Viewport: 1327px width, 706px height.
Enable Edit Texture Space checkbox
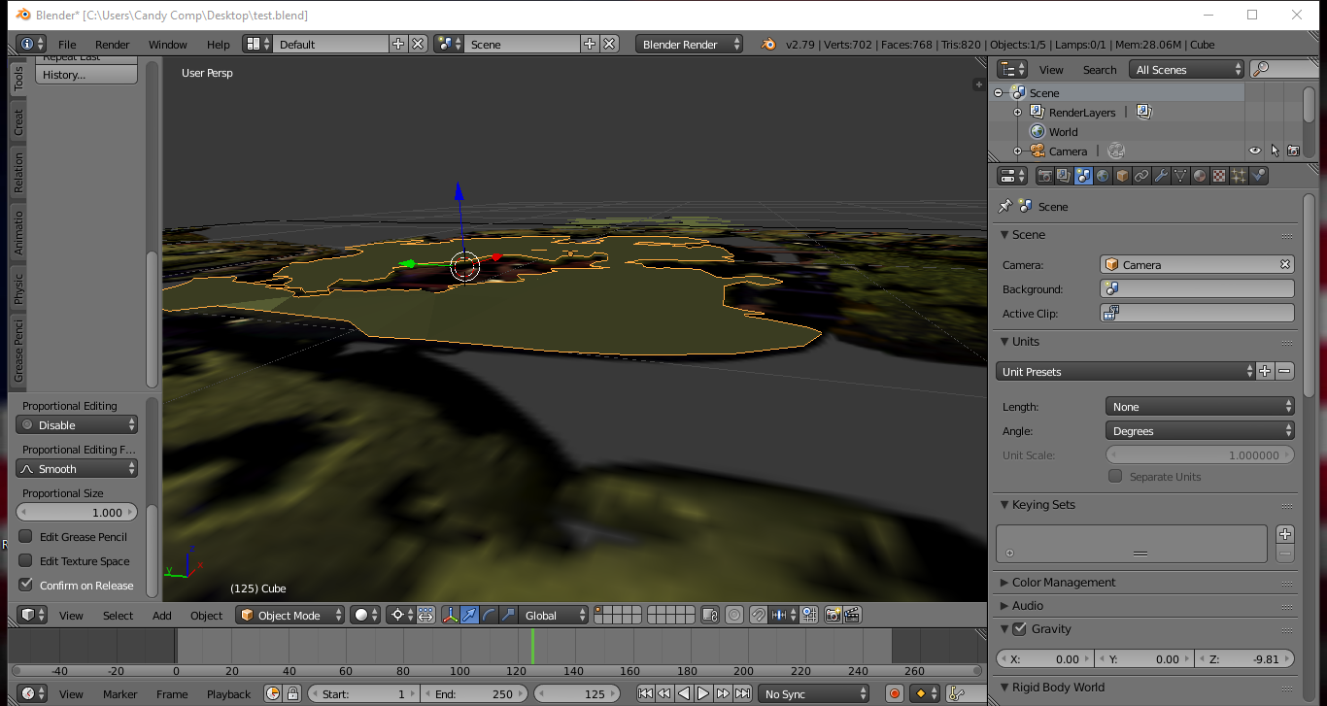(x=26, y=560)
